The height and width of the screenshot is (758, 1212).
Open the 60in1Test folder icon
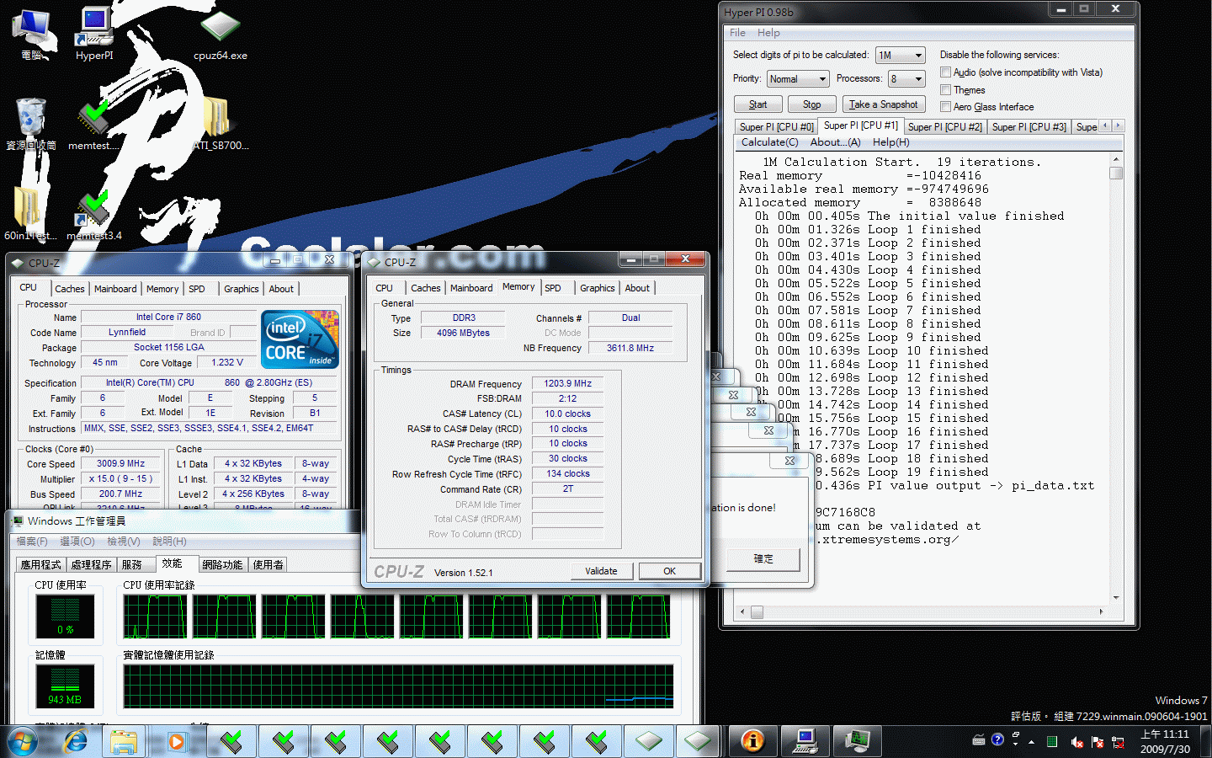click(x=30, y=214)
